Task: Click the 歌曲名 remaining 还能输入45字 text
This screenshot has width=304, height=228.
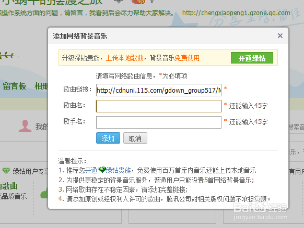Action: tap(248, 106)
